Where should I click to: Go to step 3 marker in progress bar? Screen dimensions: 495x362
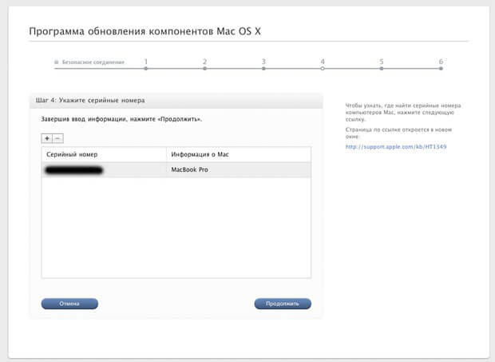click(x=263, y=68)
